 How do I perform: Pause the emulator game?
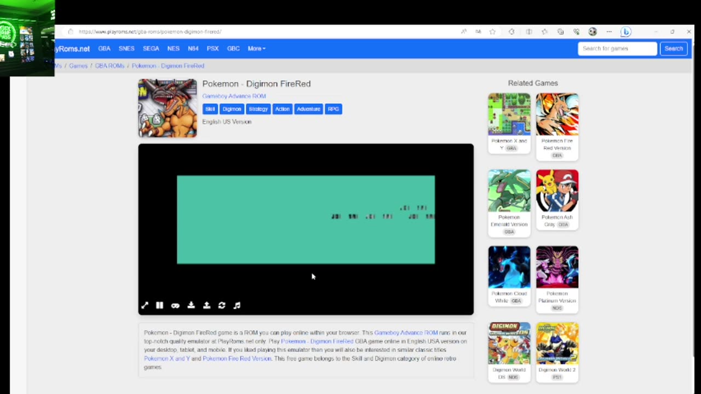159,305
